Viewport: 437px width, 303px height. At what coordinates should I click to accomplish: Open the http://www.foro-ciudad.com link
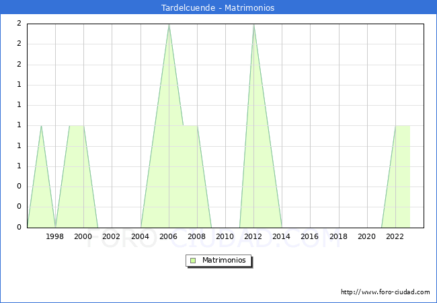point(385,292)
